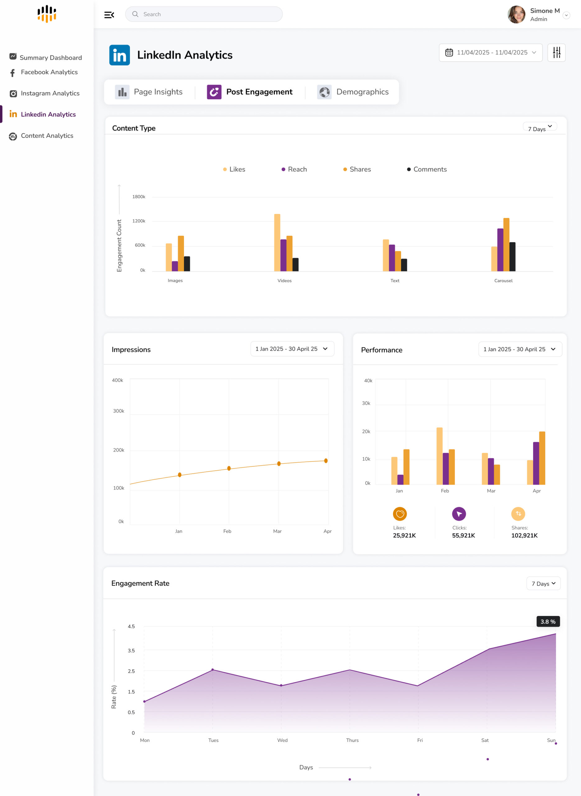The width and height of the screenshot is (581, 796).
Task: Click the Search input field
Action: coord(204,14)
